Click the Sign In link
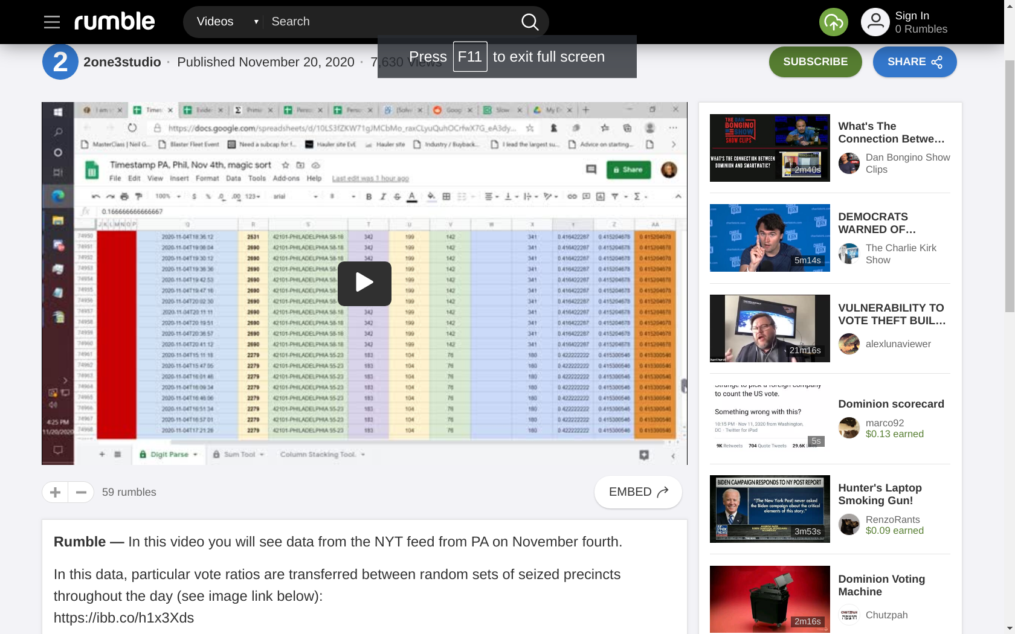 click(912, 16)
